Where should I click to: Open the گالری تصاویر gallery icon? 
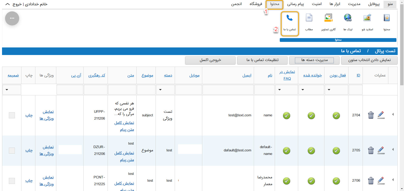(328, 18)
